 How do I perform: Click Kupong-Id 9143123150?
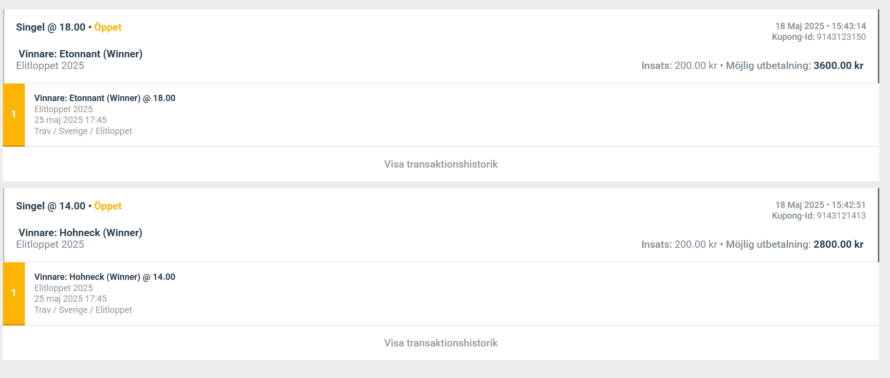point(818,37)
